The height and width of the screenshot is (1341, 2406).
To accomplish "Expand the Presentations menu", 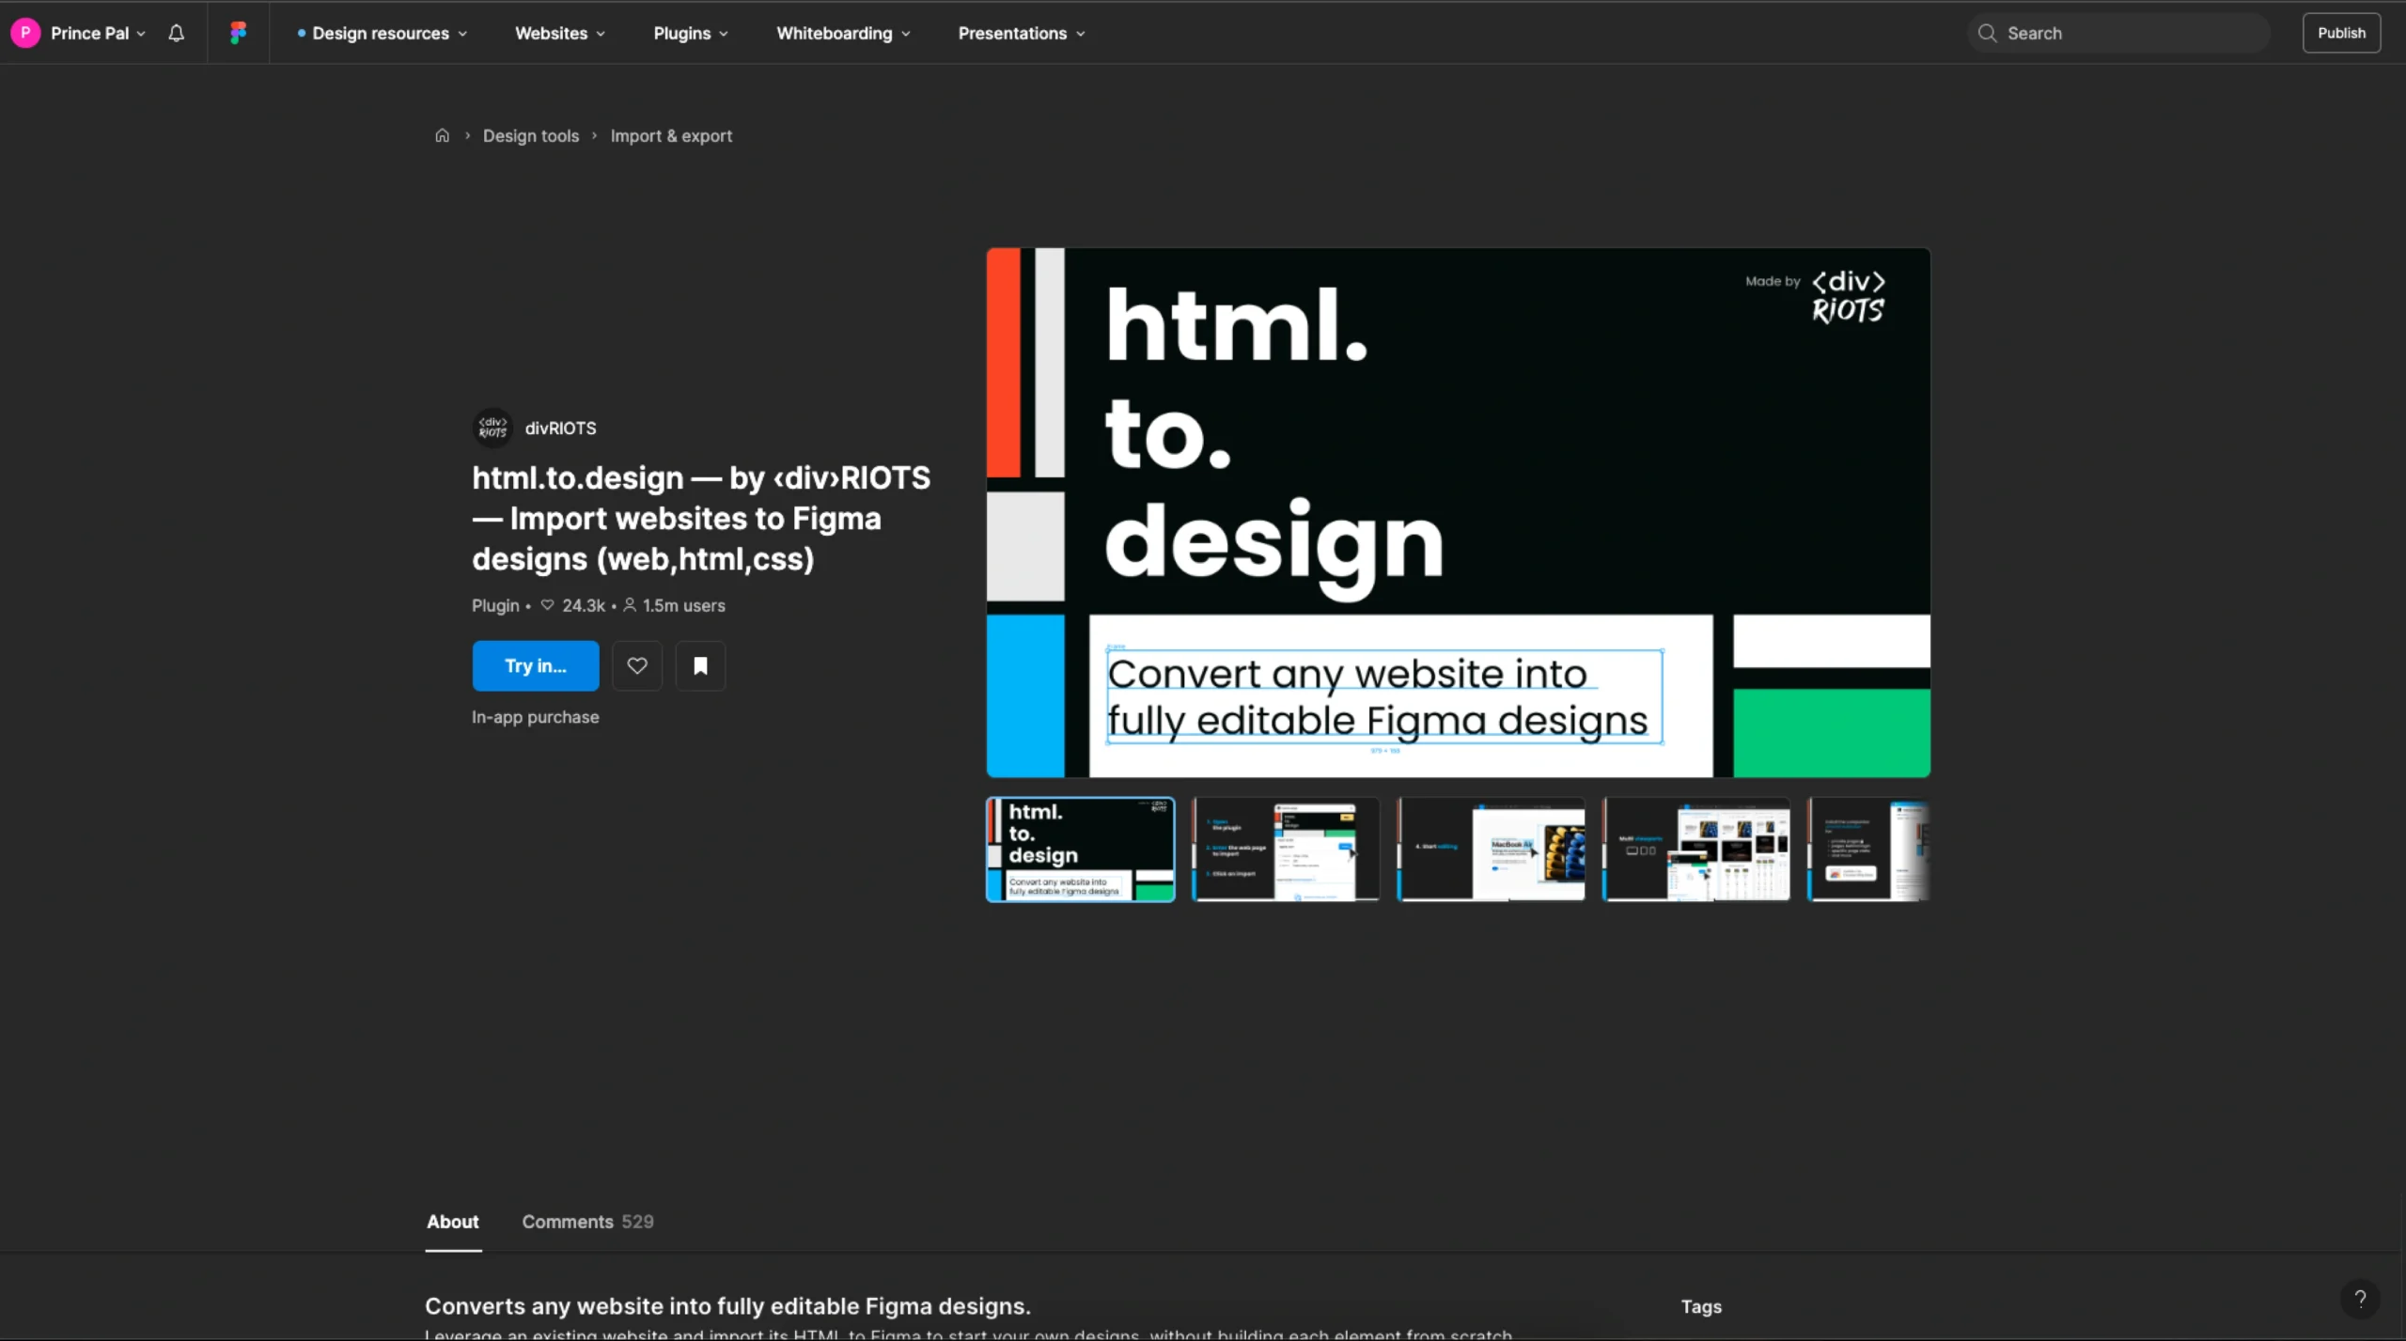I will [1022, 33].
